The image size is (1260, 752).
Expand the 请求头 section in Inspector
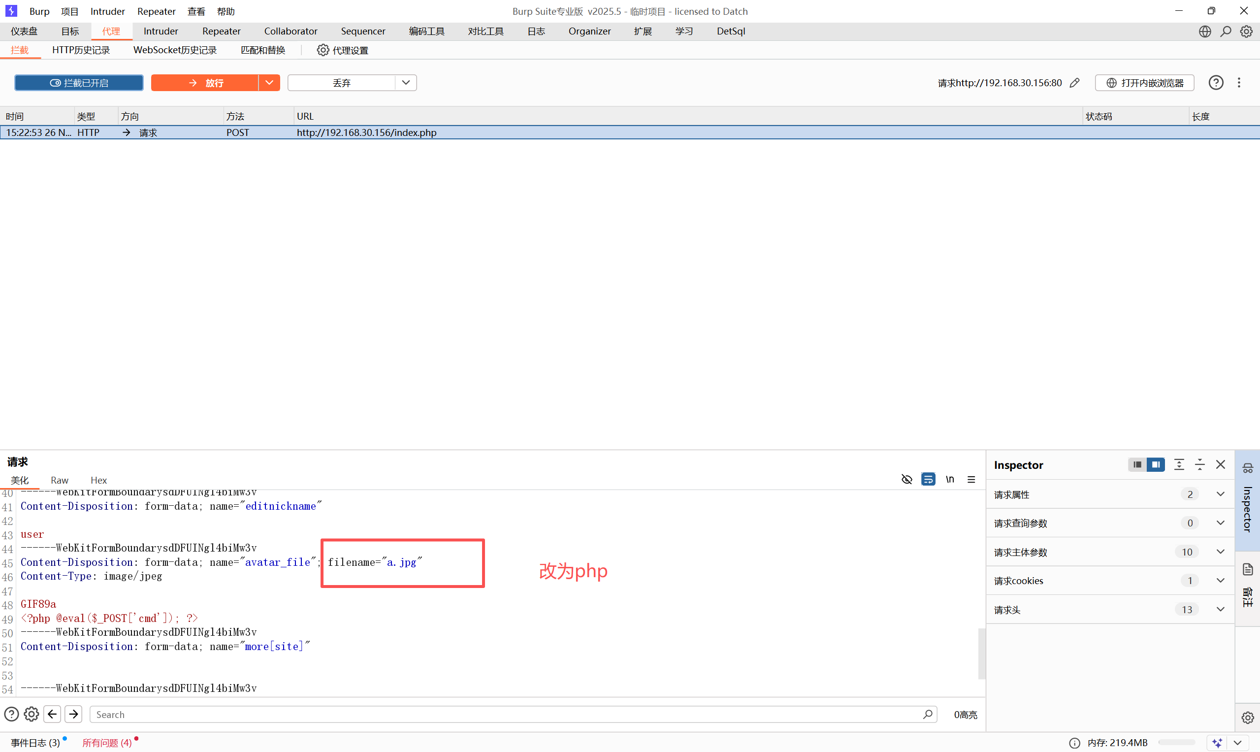tap(1221, 610)
